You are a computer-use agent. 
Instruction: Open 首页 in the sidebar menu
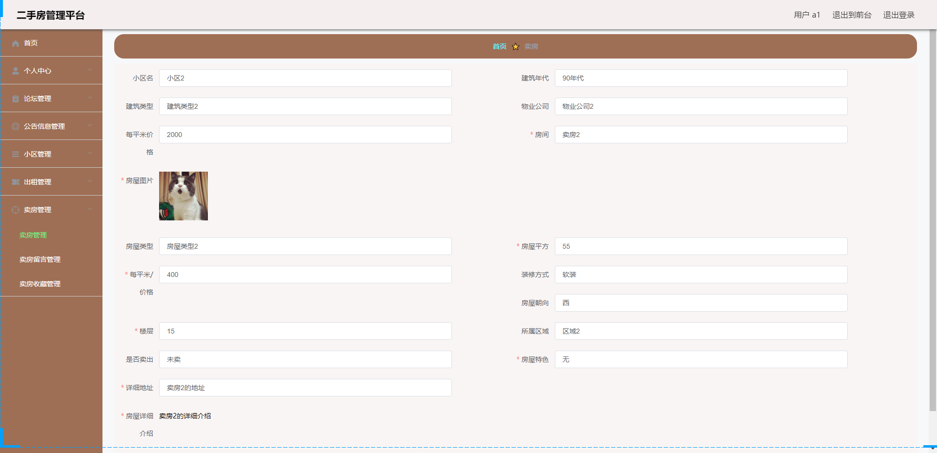[x=51, y=43]
